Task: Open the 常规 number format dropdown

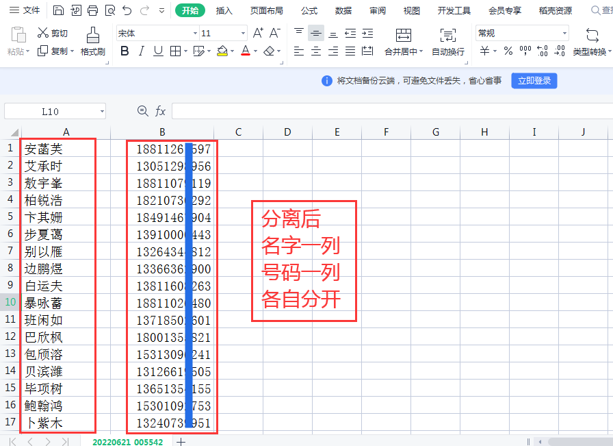Action: pyautogui.click(x=522, y=32)
